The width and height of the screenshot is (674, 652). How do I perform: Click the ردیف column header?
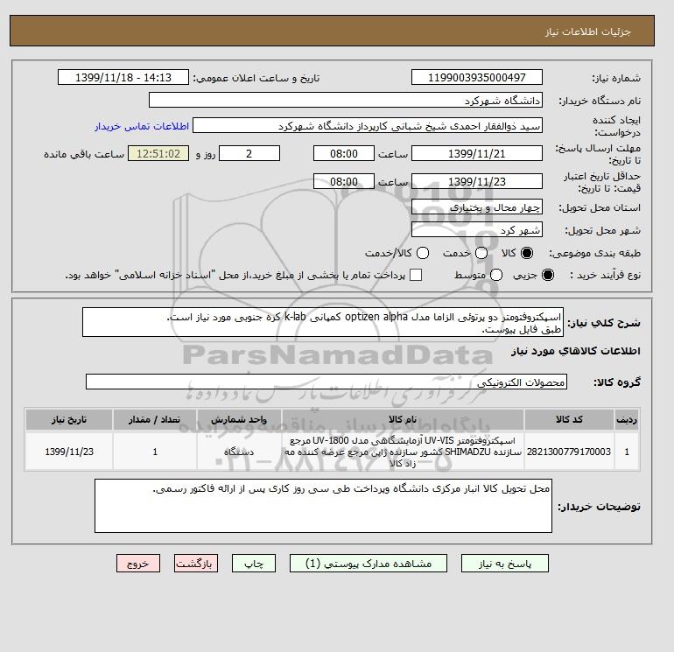click(627, 419)
